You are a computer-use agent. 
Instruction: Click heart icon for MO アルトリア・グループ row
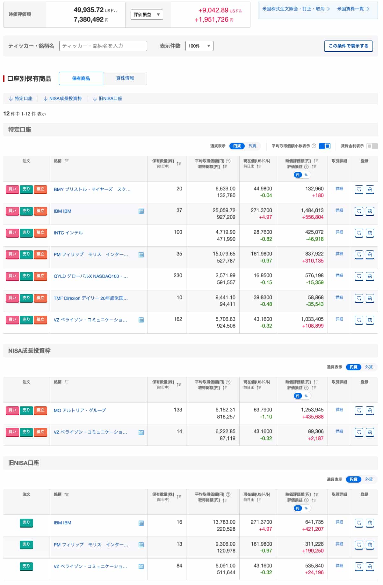pos(359,411)
